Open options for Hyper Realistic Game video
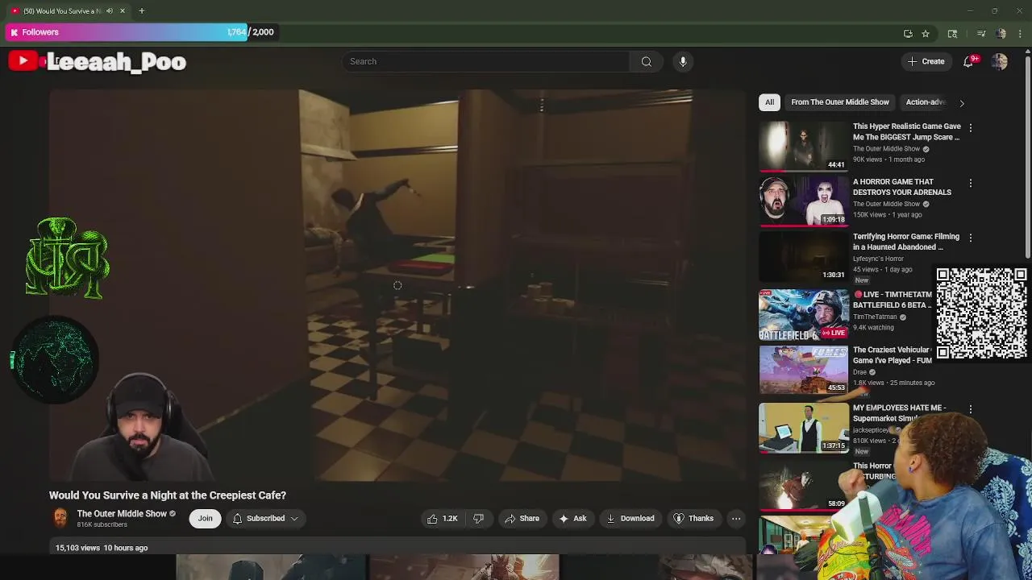Image resolution: width=1032 pixels, height=580 pixels. click(970, 127)
